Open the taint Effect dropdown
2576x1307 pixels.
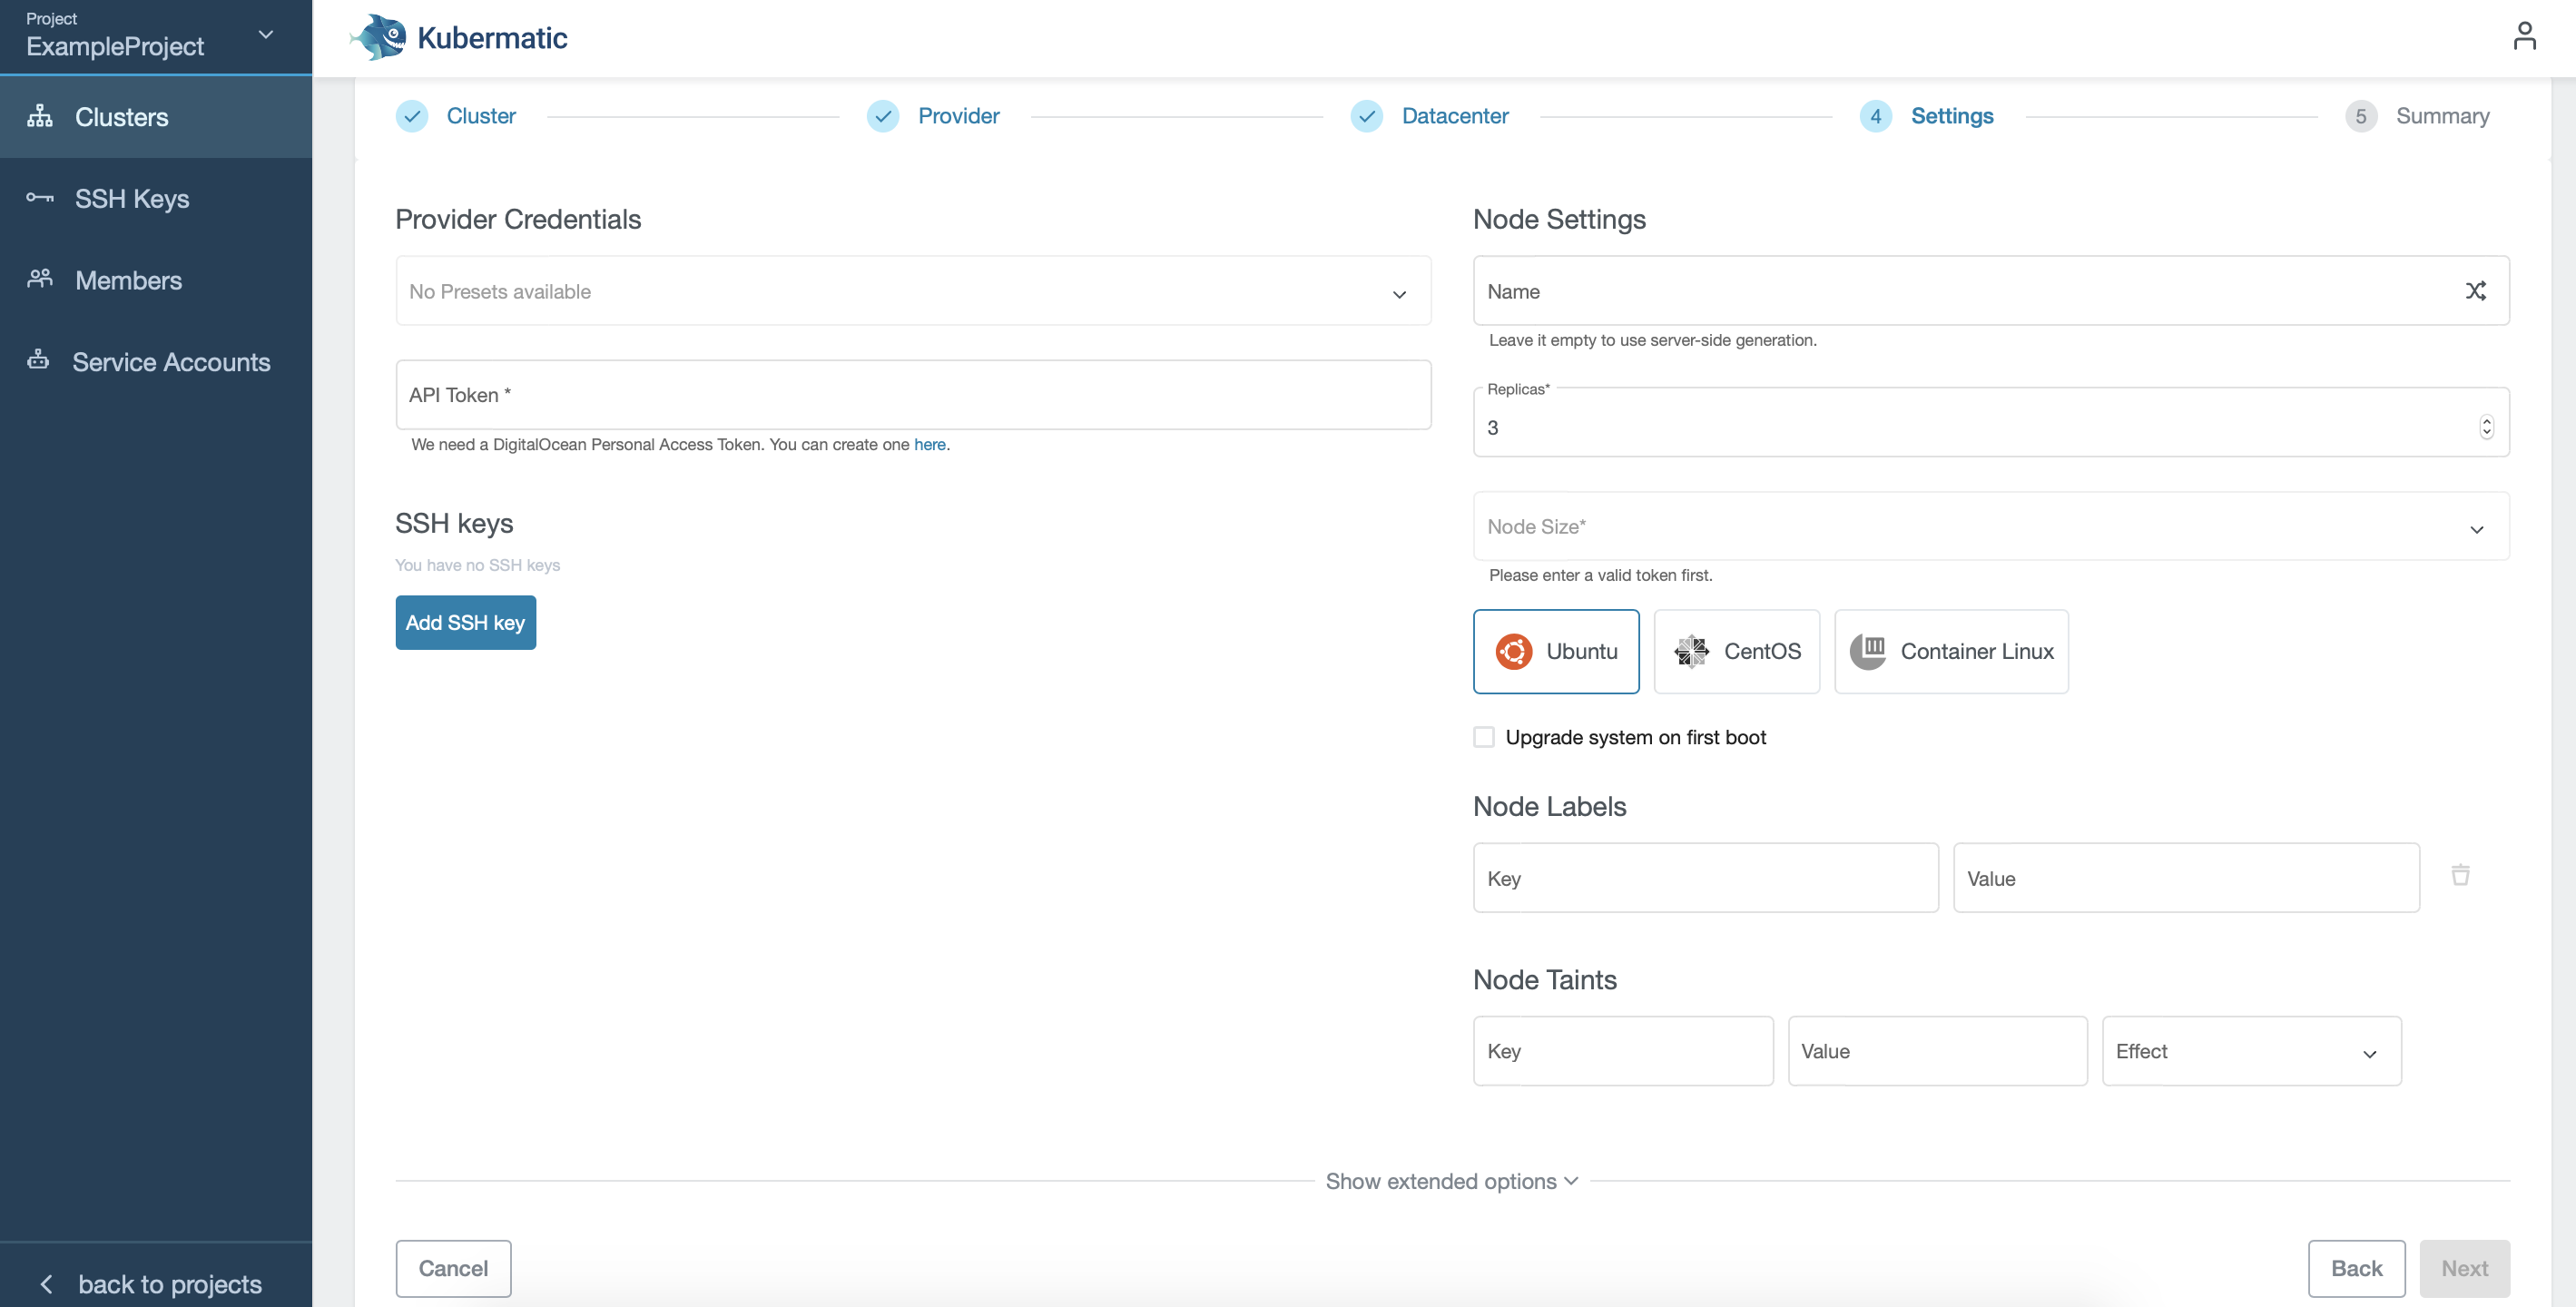pos(2251,1051)
